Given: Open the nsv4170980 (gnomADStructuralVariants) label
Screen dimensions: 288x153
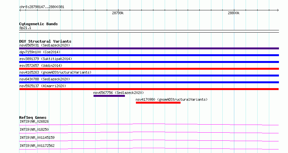Looking at the screenshot, I should coord(172,99).
